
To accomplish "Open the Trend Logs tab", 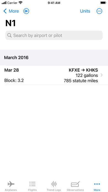I will coord(54,186).
